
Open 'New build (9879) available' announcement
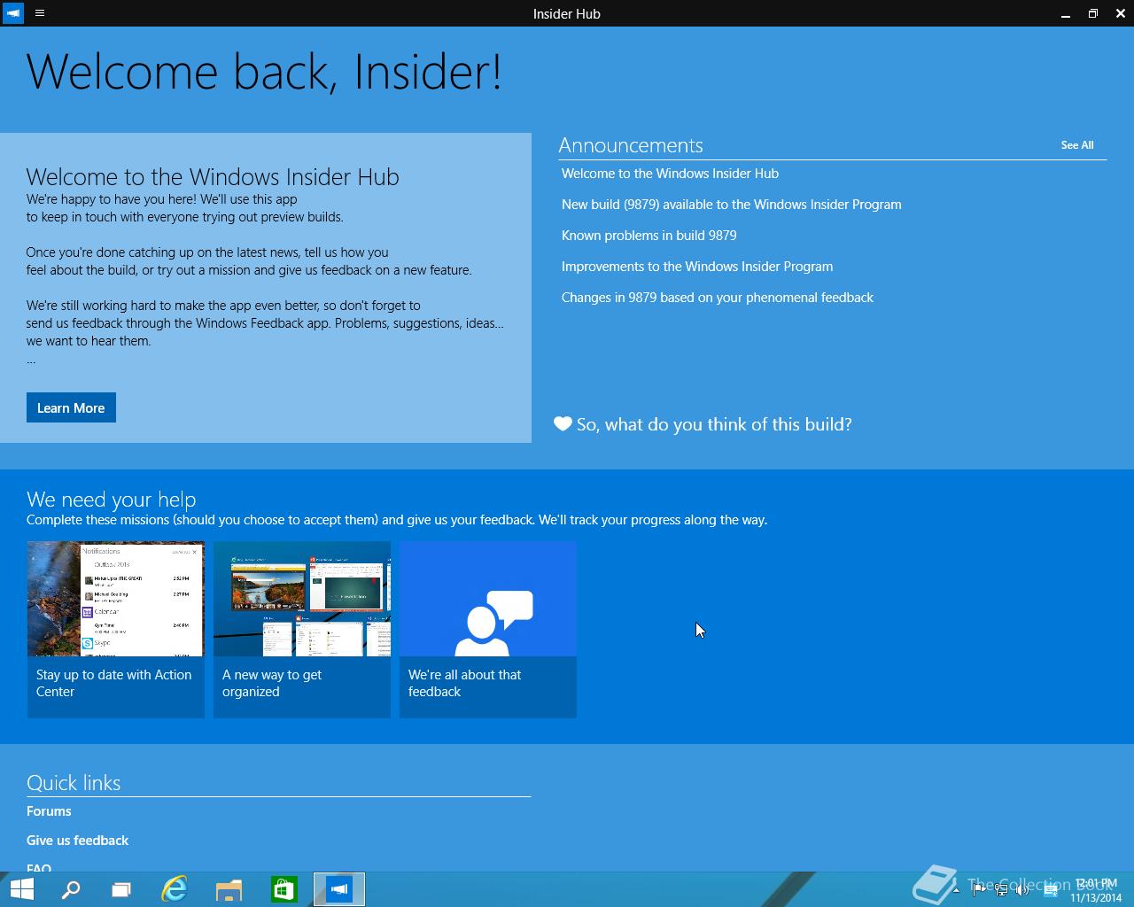coord(731,205)
